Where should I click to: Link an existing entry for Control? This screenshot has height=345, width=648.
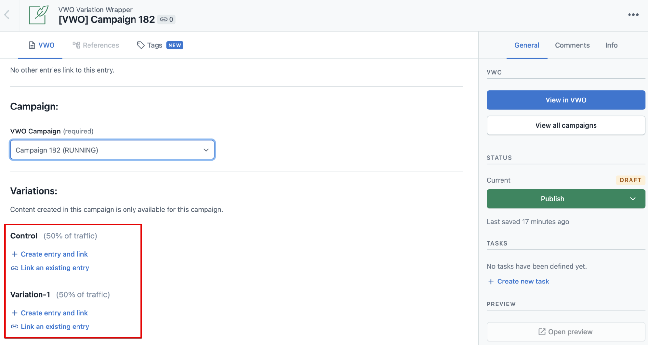click(x=50, y=268)
